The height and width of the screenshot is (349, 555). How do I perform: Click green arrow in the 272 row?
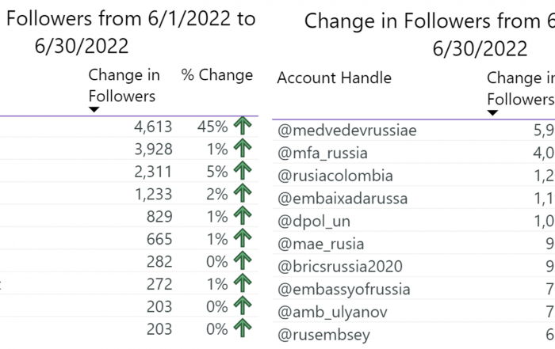coord(243,283)
